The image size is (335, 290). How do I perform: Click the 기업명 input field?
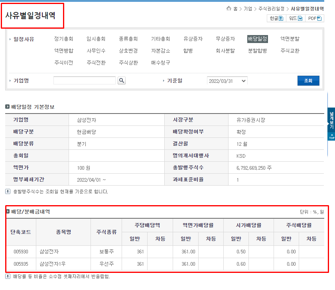(x=85, y=80)
